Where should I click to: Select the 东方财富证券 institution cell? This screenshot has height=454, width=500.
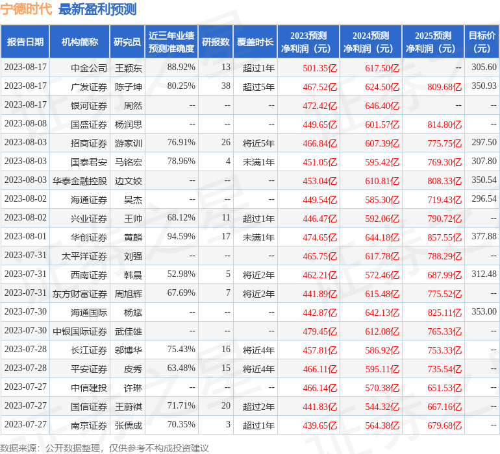point(80,293)
